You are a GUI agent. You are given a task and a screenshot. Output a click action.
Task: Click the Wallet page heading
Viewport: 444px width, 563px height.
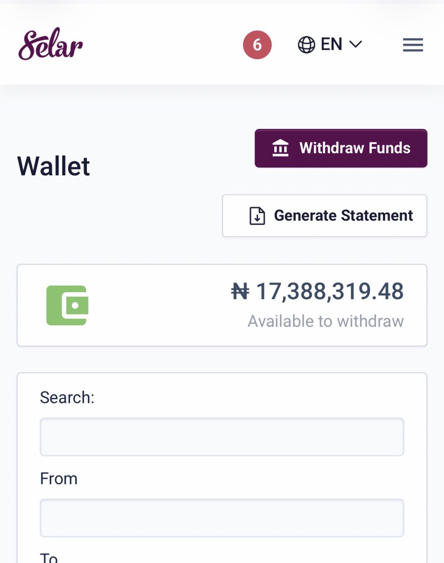click(54, 166)
